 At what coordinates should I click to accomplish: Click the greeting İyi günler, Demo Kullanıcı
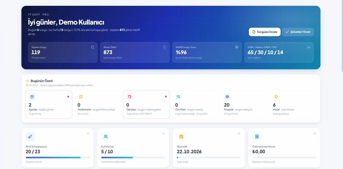click(66, 22)
